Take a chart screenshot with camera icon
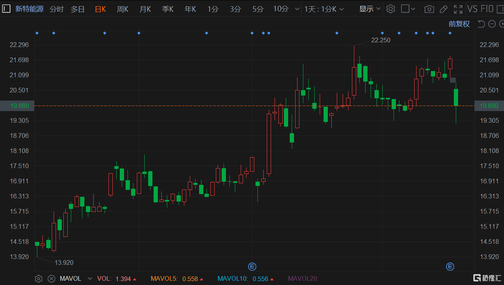This screenshot has width=504, height=285. [429, 9]
